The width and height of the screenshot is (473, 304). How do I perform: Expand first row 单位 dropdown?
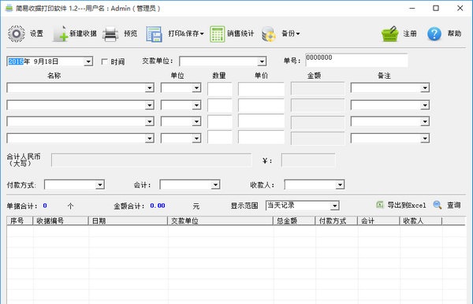(196, 88)
